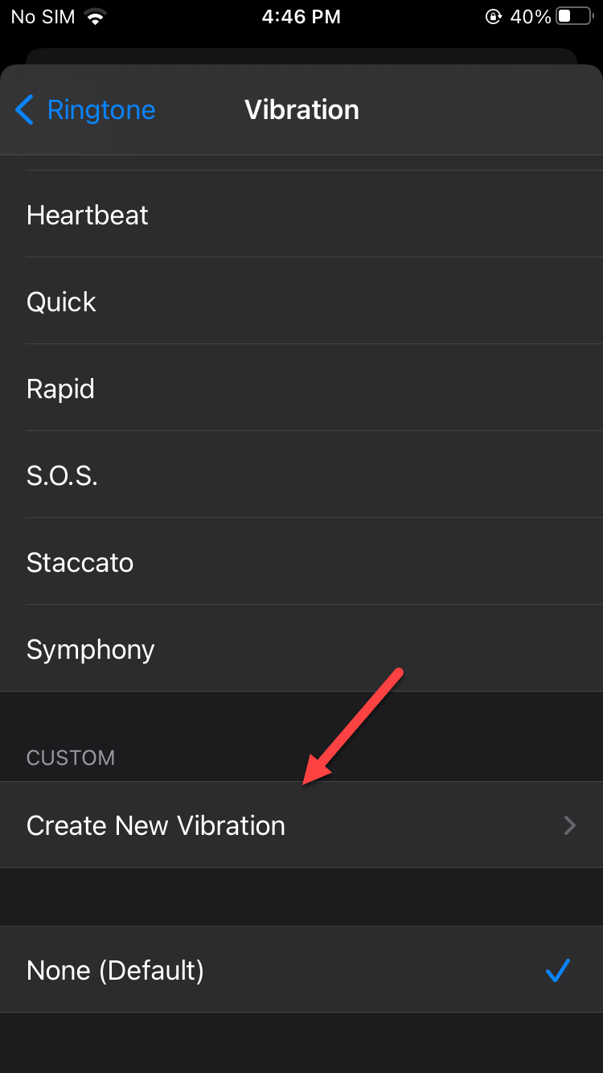Tap the 40% battery percentage text
The image size is (603, 1073).
coord(531,17)
